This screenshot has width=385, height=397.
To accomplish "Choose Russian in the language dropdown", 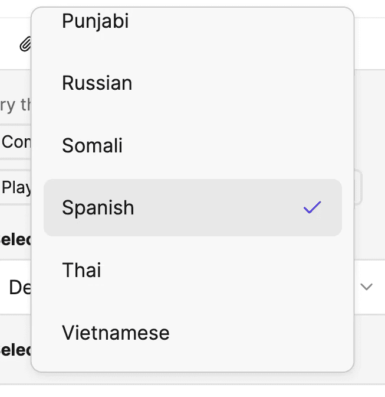I will pyautogui.click(x=97, y=83).
